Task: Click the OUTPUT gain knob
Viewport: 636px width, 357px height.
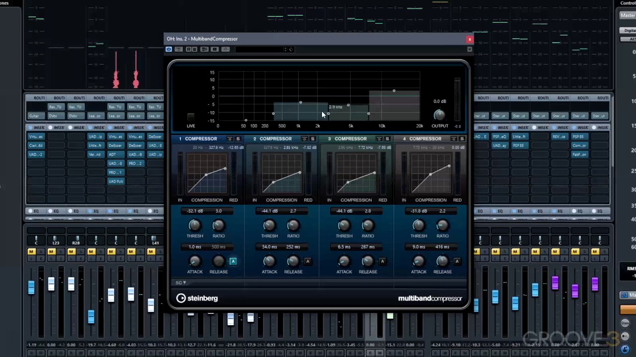Action: (x=439, y=115)
